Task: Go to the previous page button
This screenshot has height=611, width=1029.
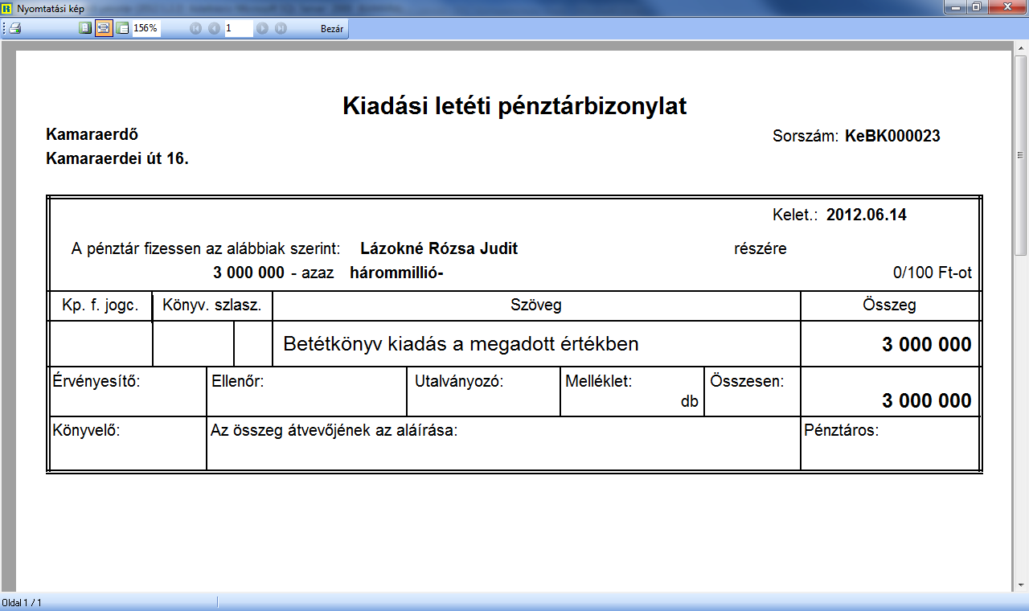Action: tap(214, 28)
